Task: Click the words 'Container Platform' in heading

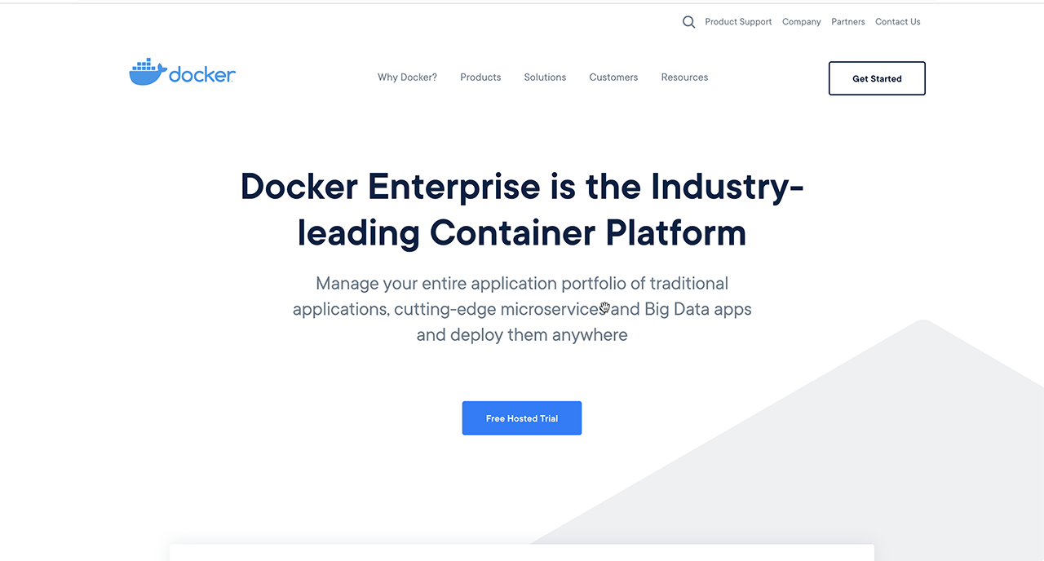Action: (587, 233)
